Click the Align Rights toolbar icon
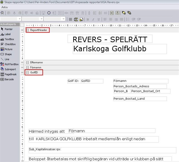179x162 pixels. tap(20, 13)
